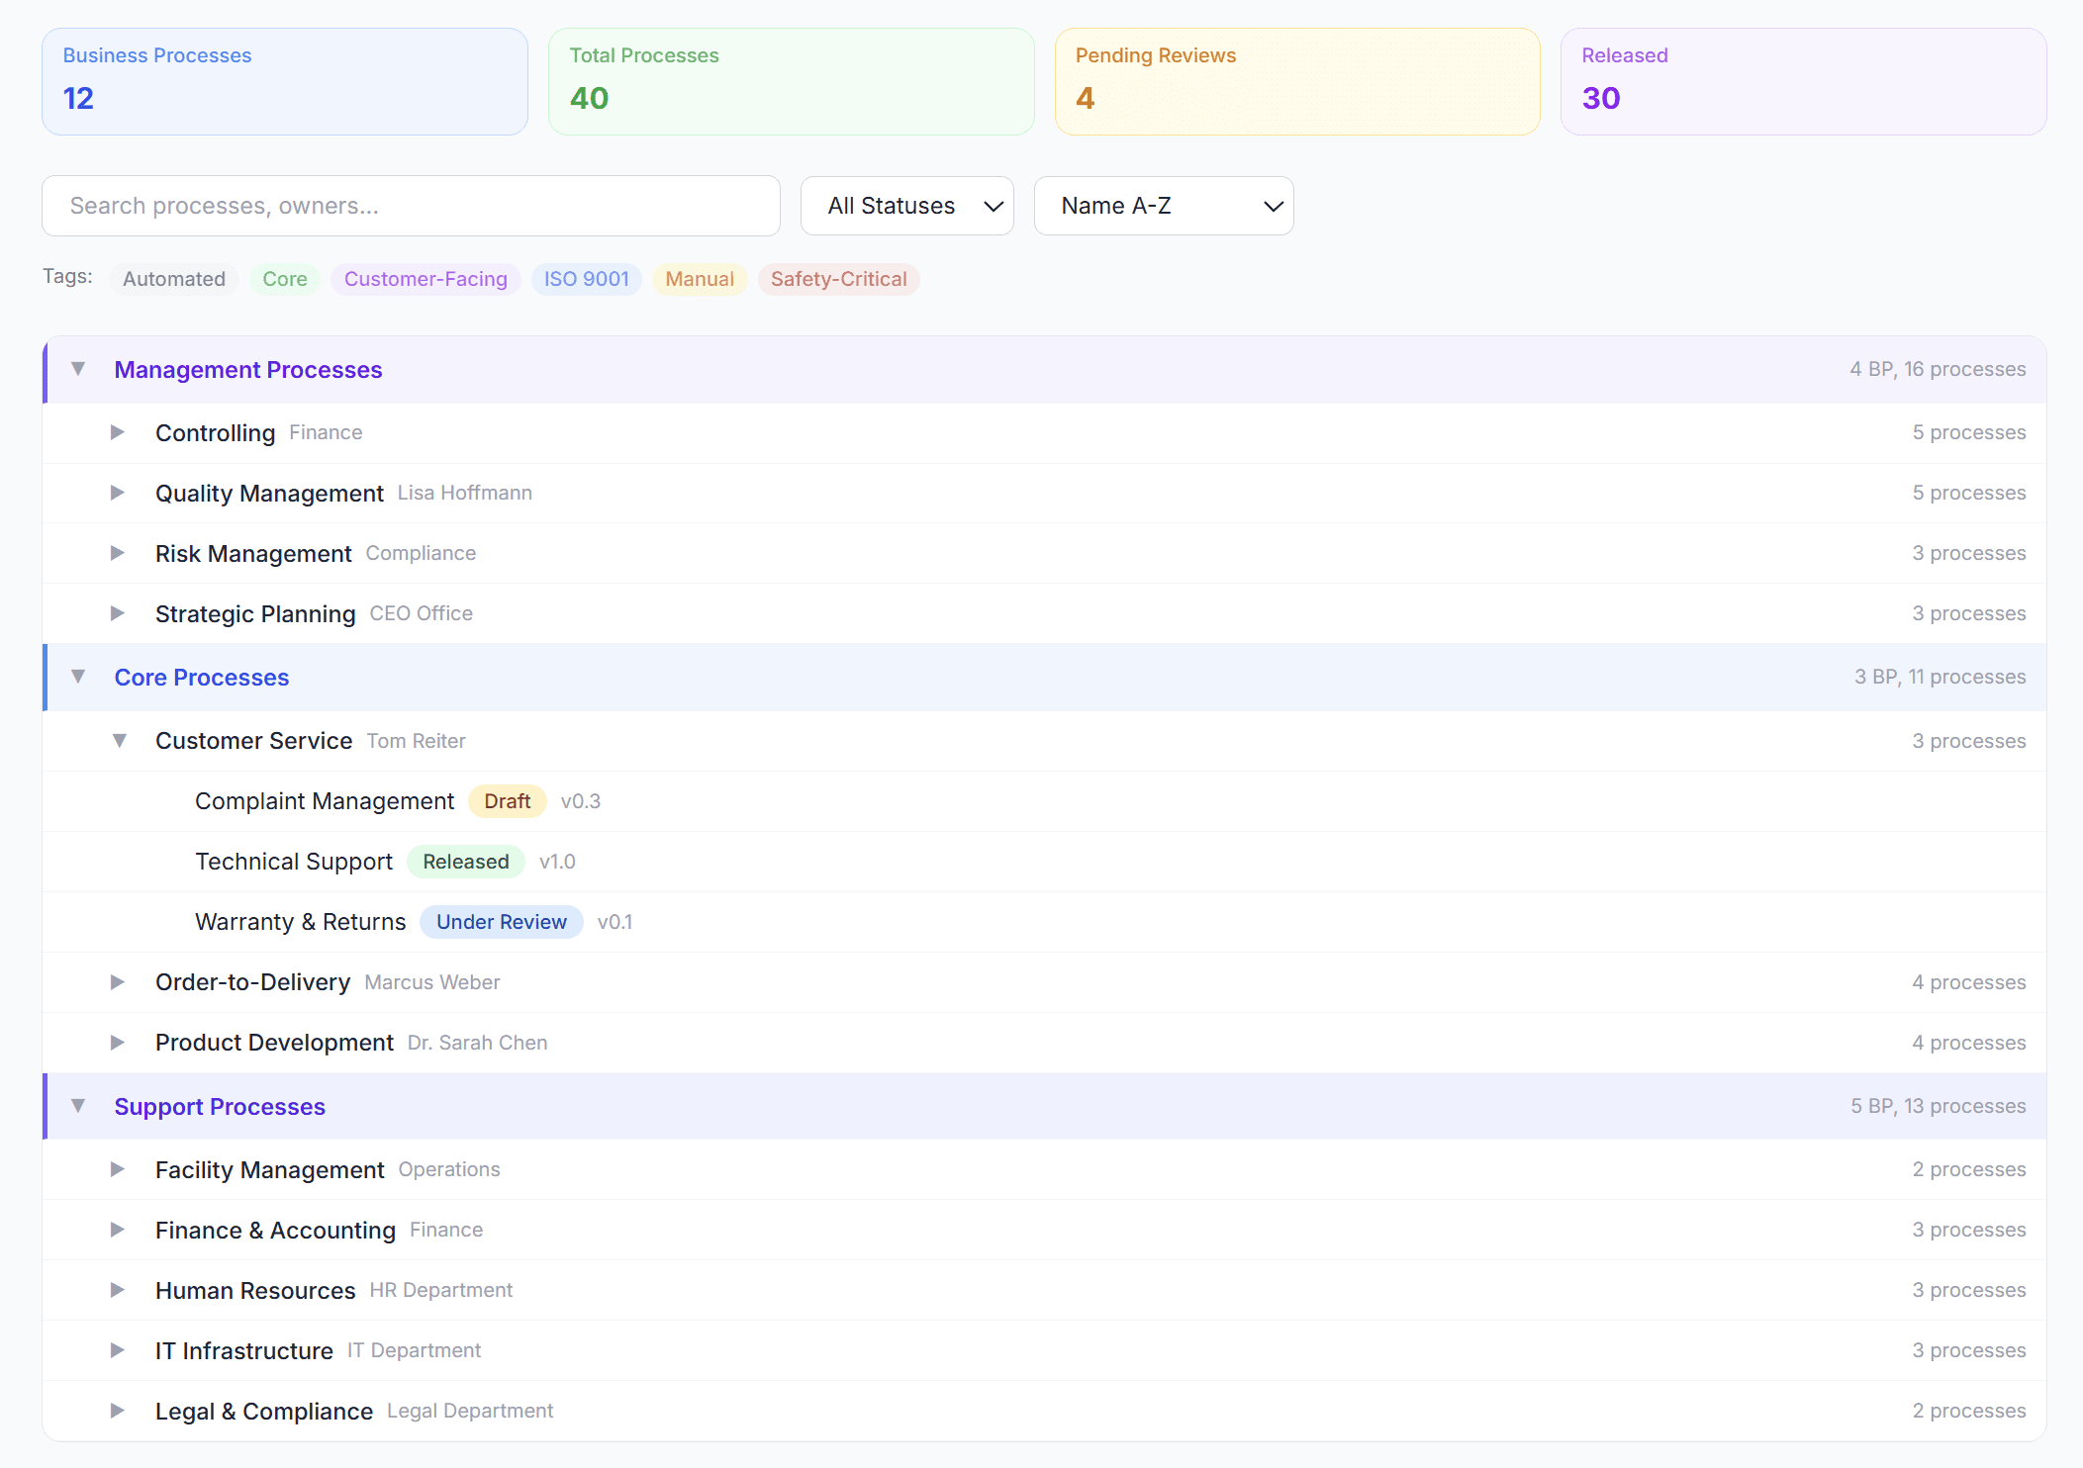The height and width of the screenshot is (1468, 2083).
Task: Expand the Order-to-Delivery row triangle
Action: pyautogui.click(x=118, y=982)
